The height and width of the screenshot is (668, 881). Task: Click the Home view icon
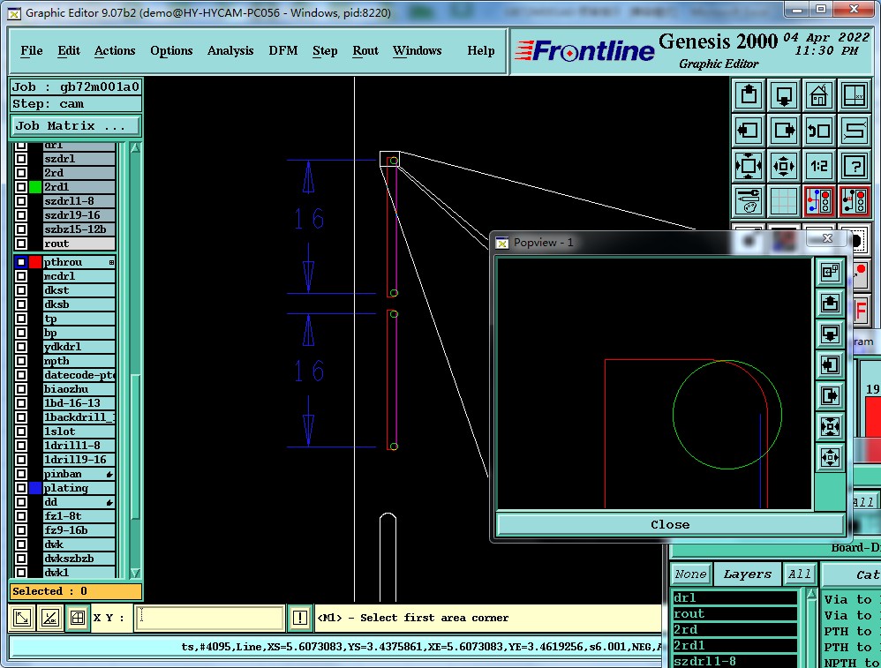click(818, 94)
